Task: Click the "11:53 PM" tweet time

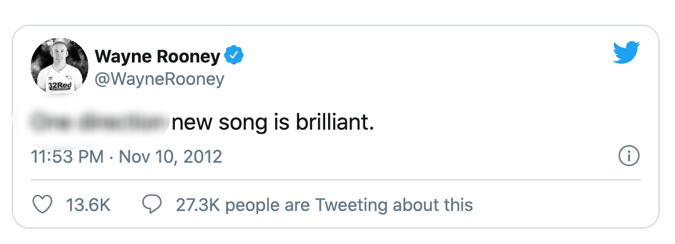Action: pos(67,157)
